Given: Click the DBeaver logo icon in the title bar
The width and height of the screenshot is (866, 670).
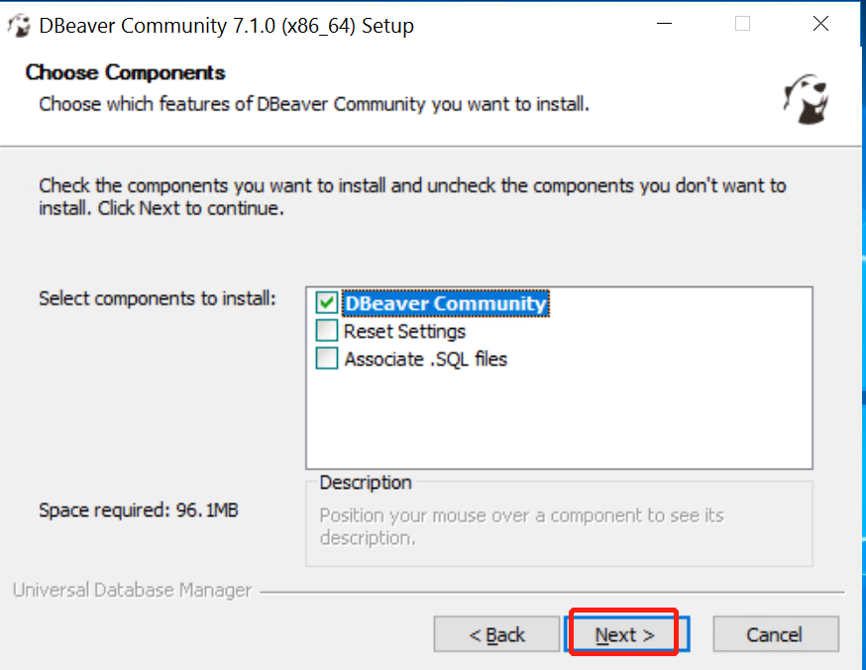Looking at the screenshot, I should coord(20,25).
